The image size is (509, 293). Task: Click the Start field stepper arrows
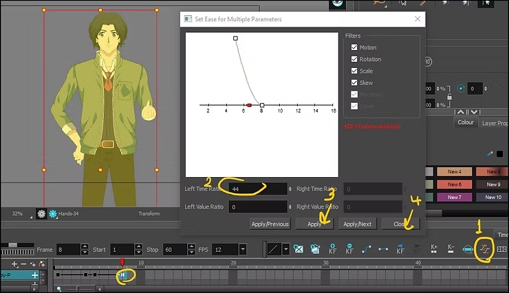coord(138,249)
